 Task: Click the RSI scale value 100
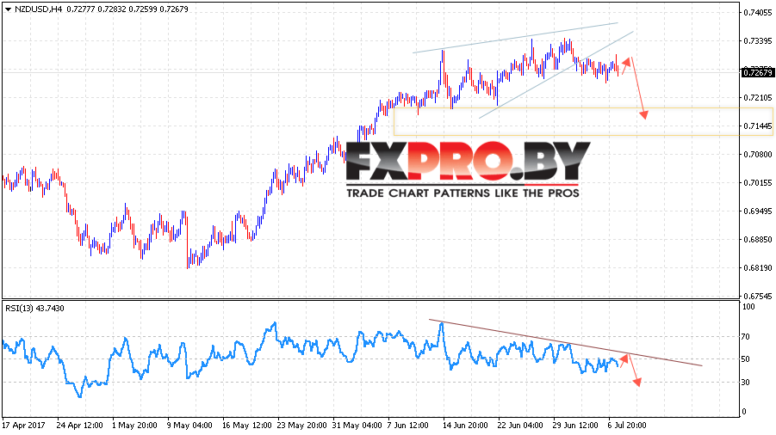click(749, 307)
